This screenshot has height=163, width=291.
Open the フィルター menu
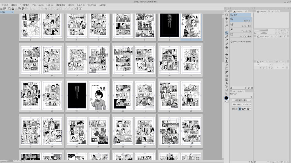click(x=80, y=5)
